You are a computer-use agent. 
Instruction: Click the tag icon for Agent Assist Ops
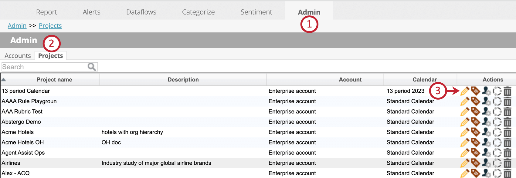pos(475,153)
